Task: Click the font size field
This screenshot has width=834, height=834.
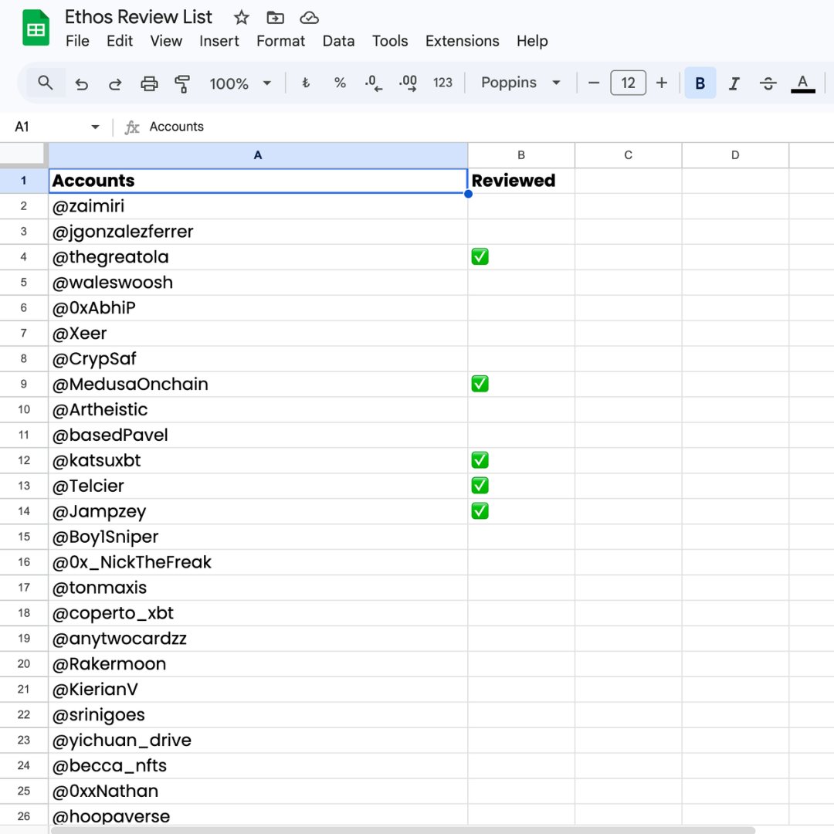Action: coord(628,83)
